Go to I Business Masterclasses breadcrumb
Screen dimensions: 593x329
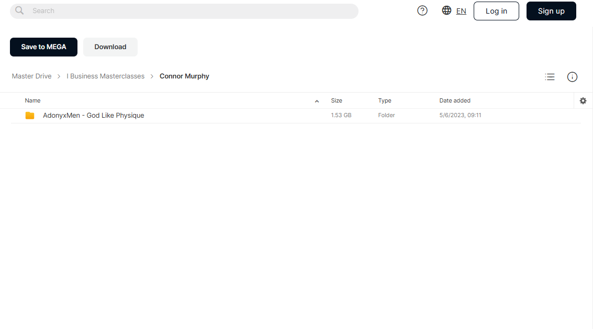(106, 76)
